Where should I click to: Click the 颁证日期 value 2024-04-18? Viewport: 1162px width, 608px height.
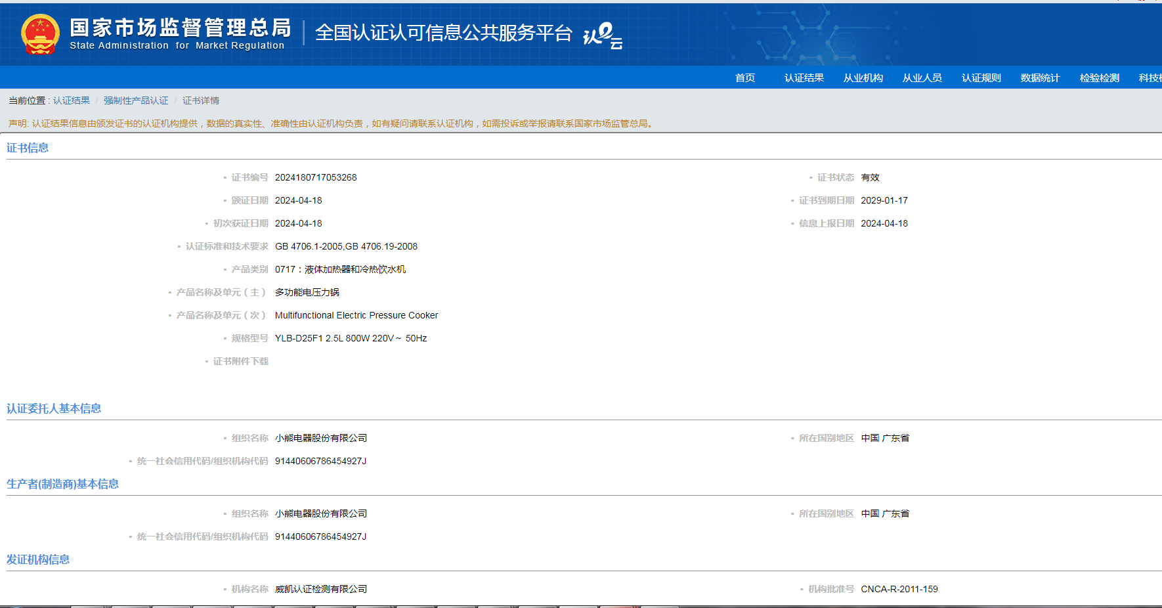point(299,200)
